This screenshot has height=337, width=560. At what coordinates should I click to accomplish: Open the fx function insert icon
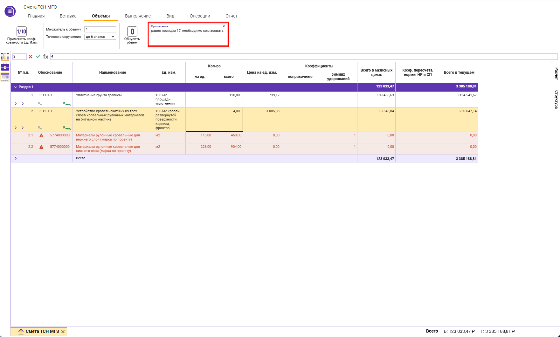pos(46,57)
